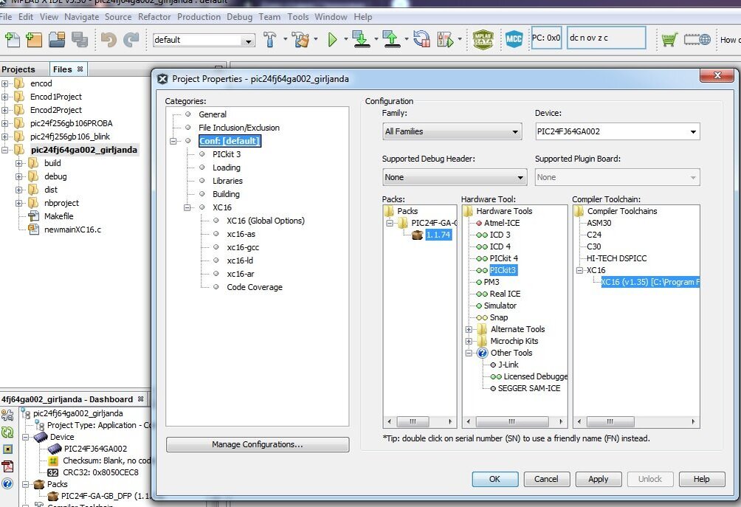Collapse the Conf: [default] category node

pyautogui.click(x=173, y=141)
